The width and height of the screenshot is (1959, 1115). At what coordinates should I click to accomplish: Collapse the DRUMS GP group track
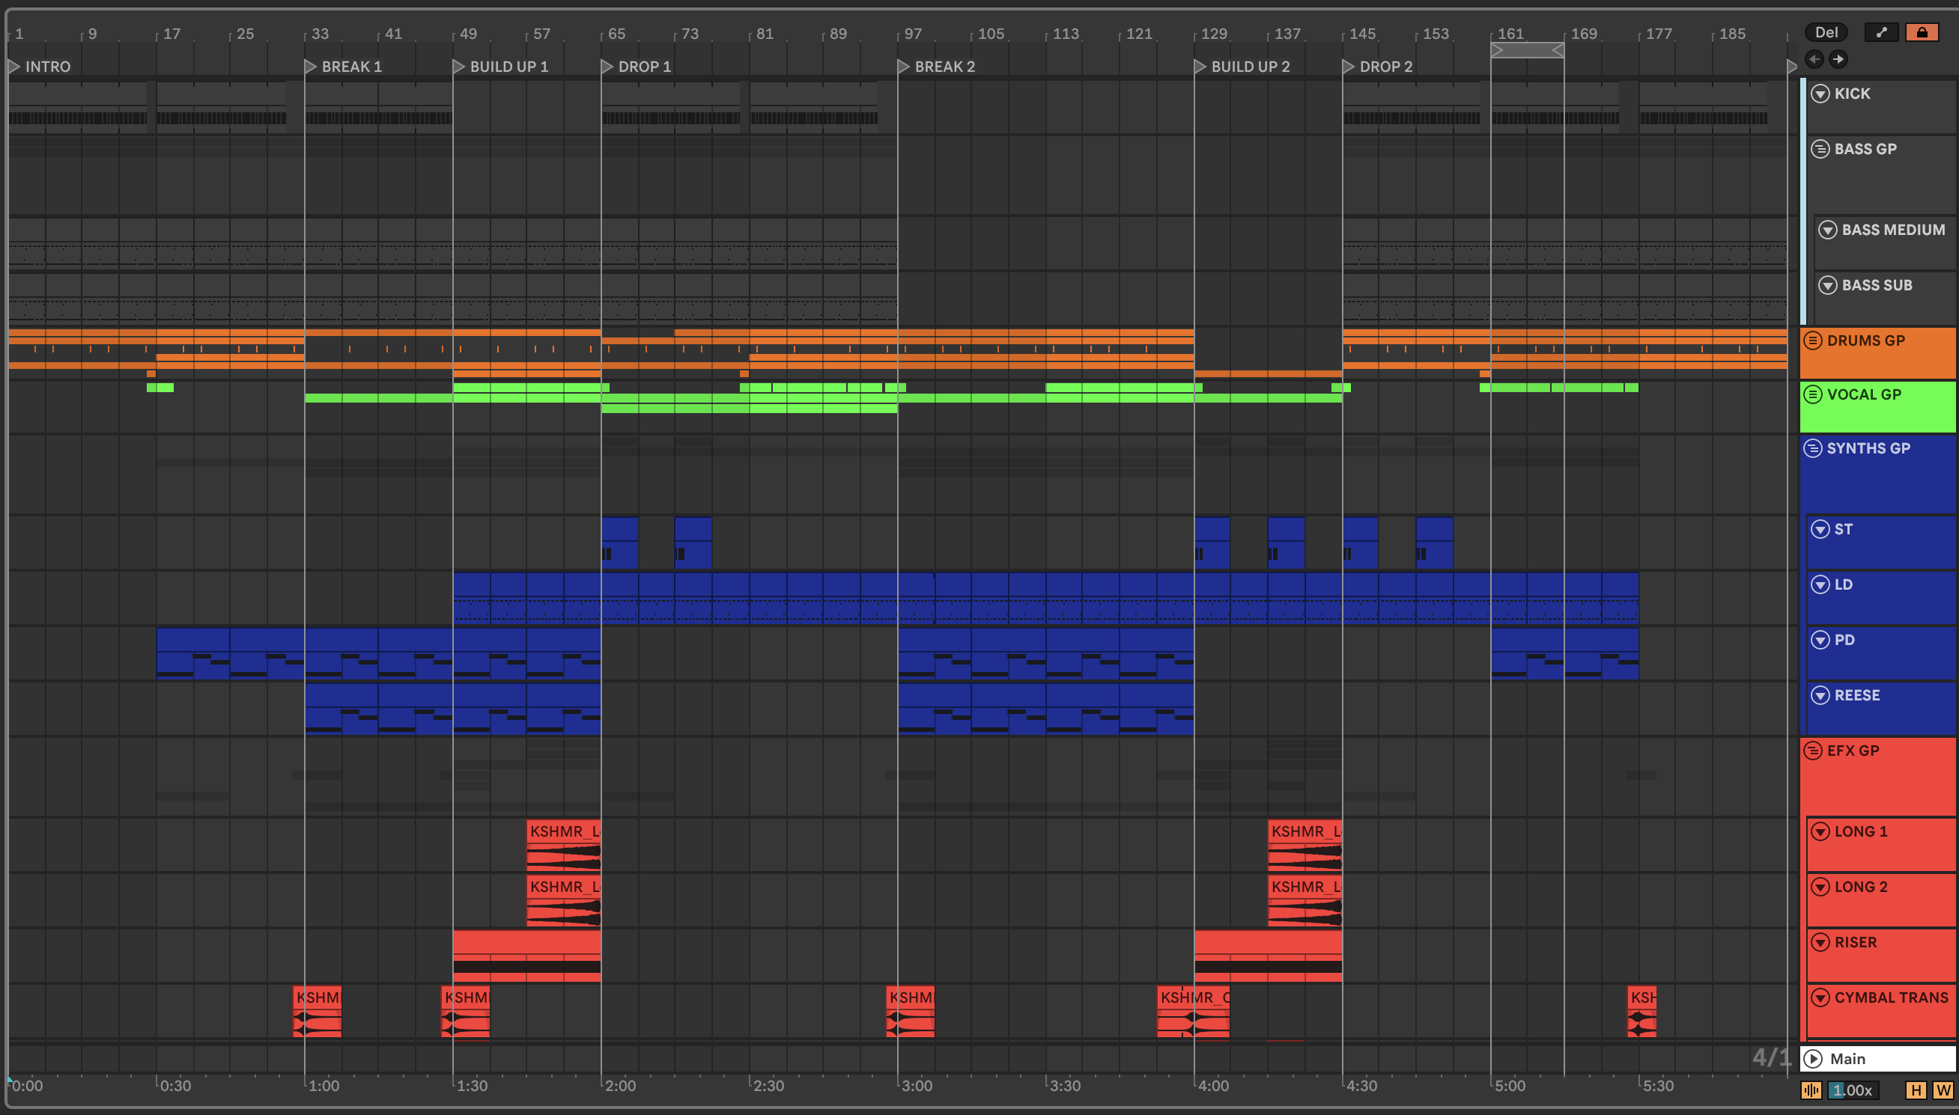[1813, 340]
